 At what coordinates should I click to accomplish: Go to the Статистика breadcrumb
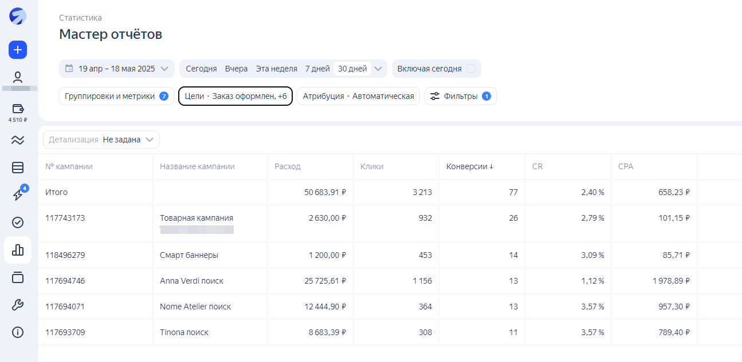pos(80,18)
